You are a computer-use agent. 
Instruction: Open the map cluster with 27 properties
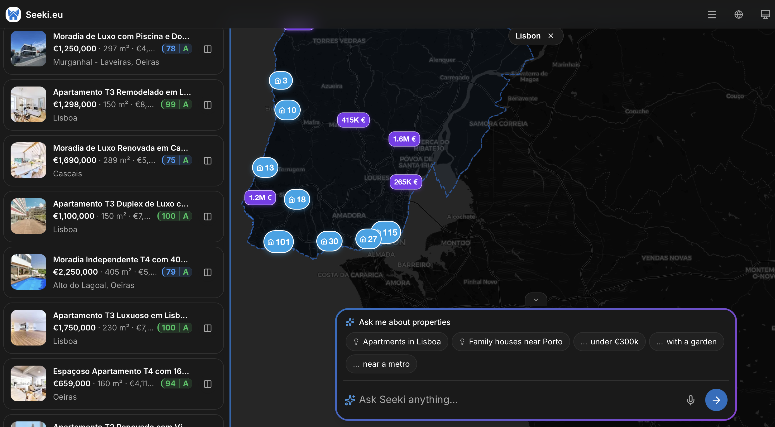pos(369,239)
